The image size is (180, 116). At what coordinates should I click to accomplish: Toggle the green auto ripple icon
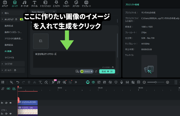[8, 89]
